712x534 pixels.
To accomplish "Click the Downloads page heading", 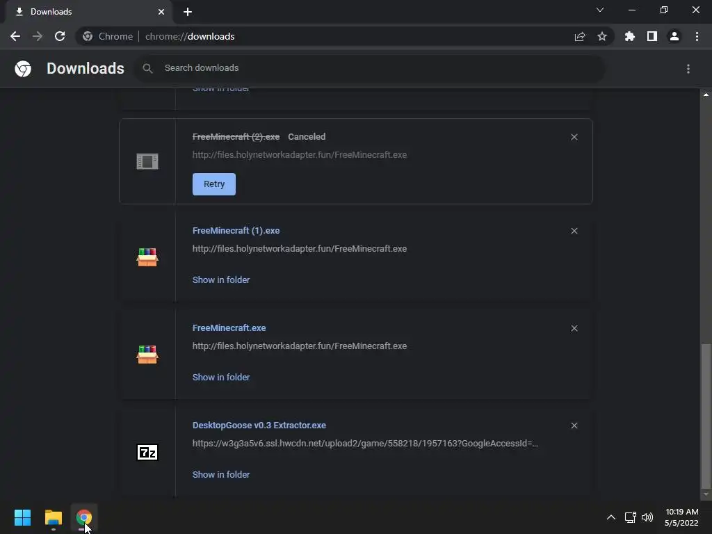I will [x=86, y=69].
